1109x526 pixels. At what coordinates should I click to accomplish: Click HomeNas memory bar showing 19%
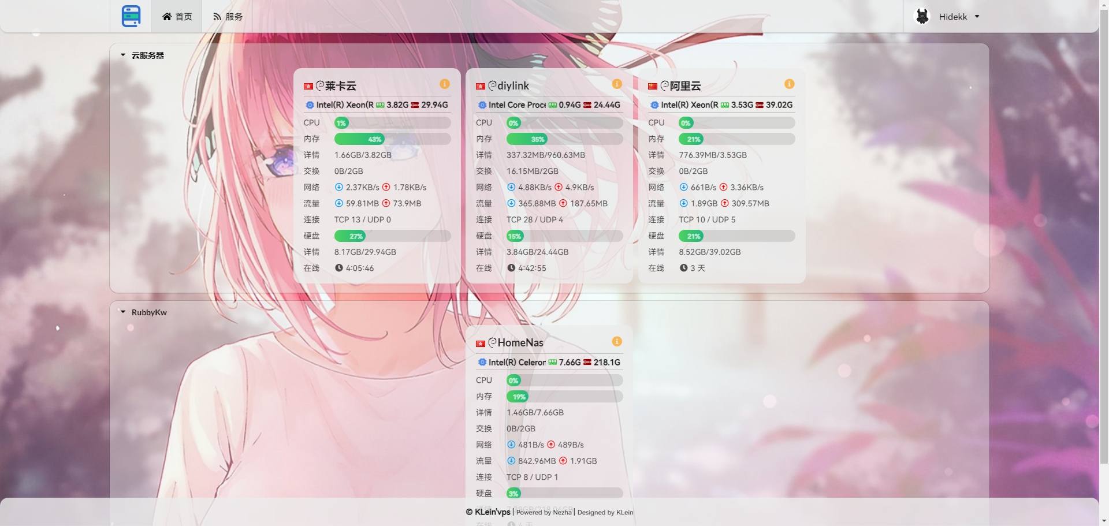[x=564, y=397]
